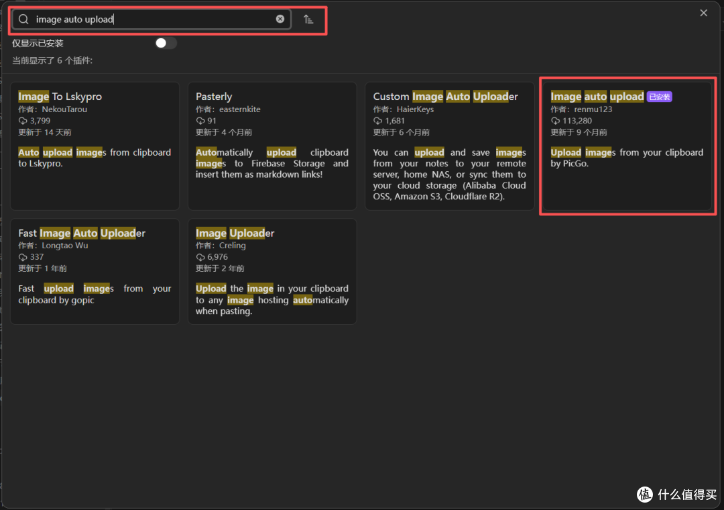Open the Image To Lskypro plugin card

coord(95,146)
